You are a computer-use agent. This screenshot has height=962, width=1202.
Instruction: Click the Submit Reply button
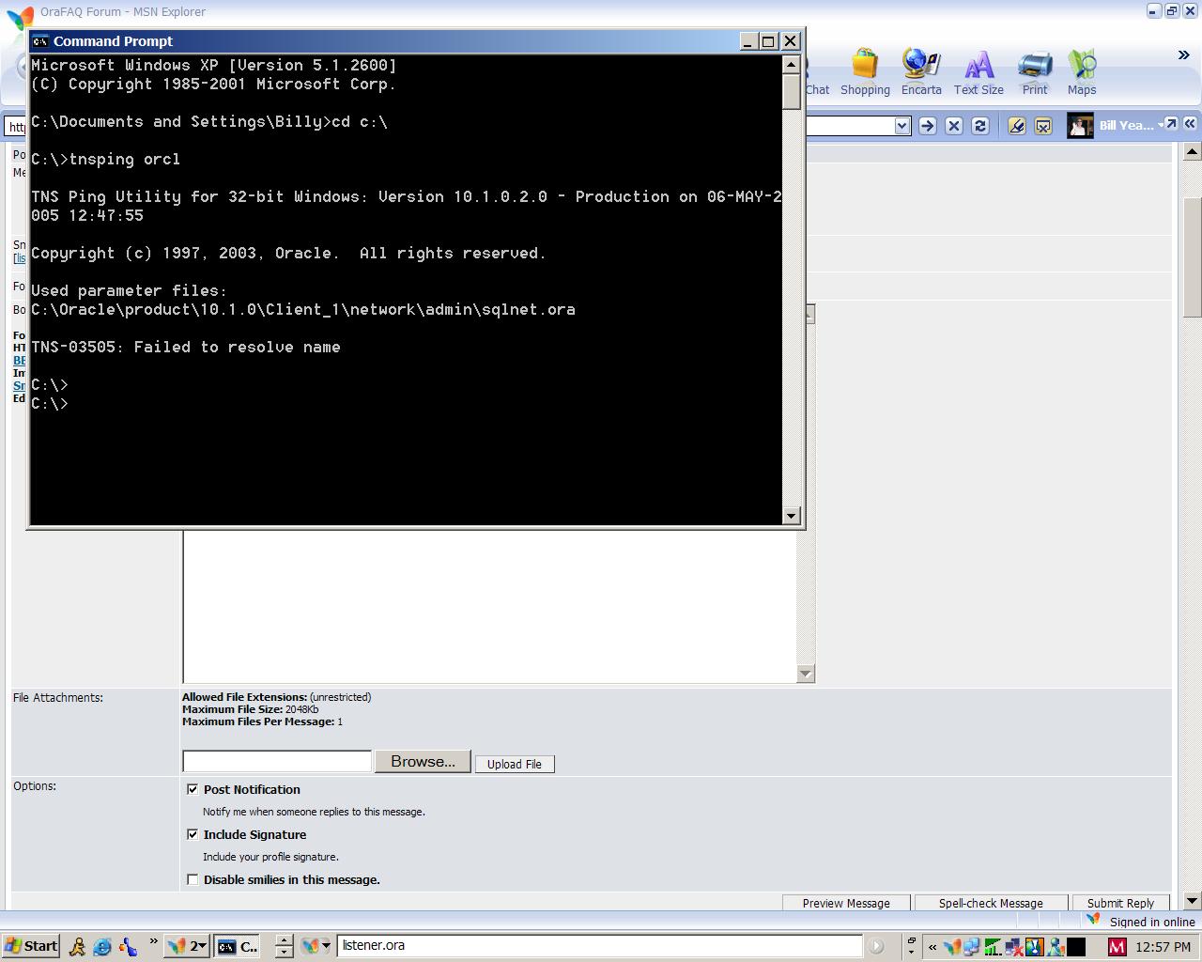(1120, 903)
